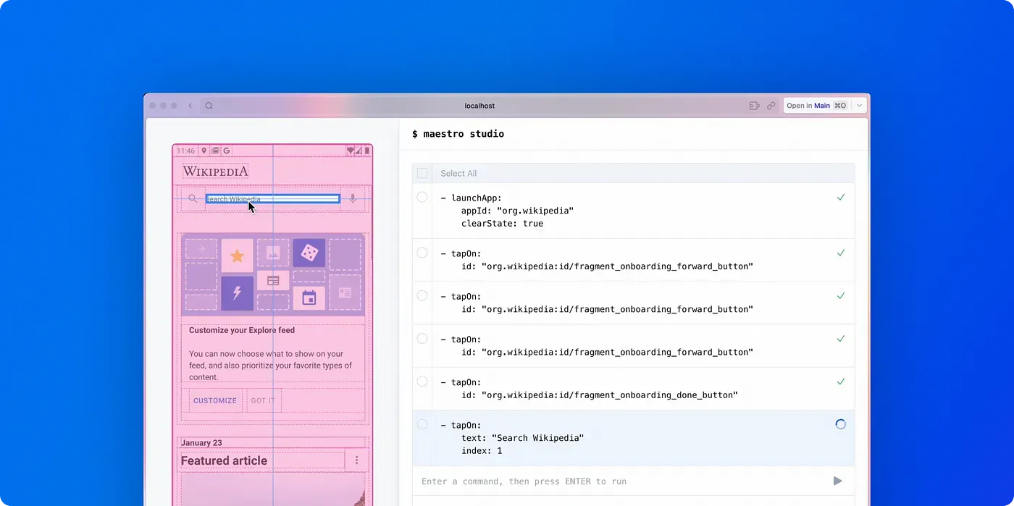Enable the Select All checkbox
The image size is (1014, 506).
422,173
